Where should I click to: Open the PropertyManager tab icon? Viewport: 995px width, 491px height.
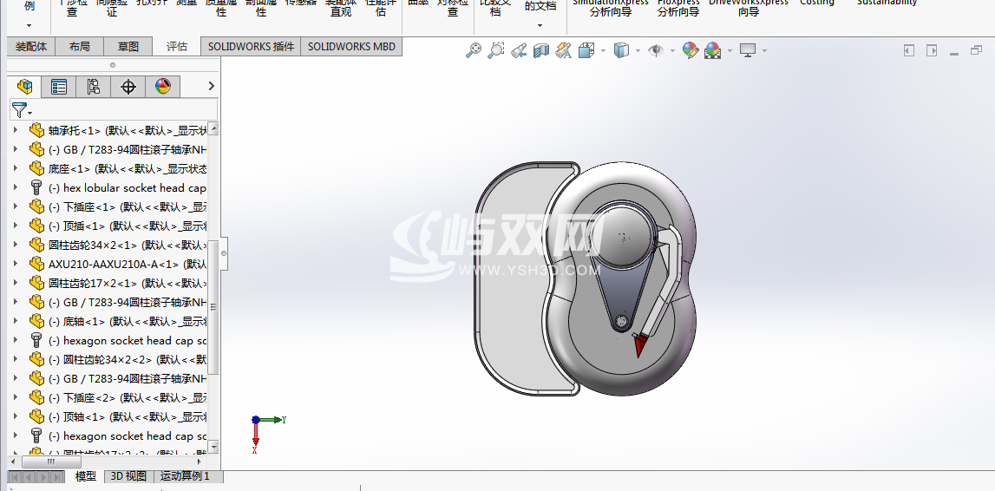pos(59,86)
